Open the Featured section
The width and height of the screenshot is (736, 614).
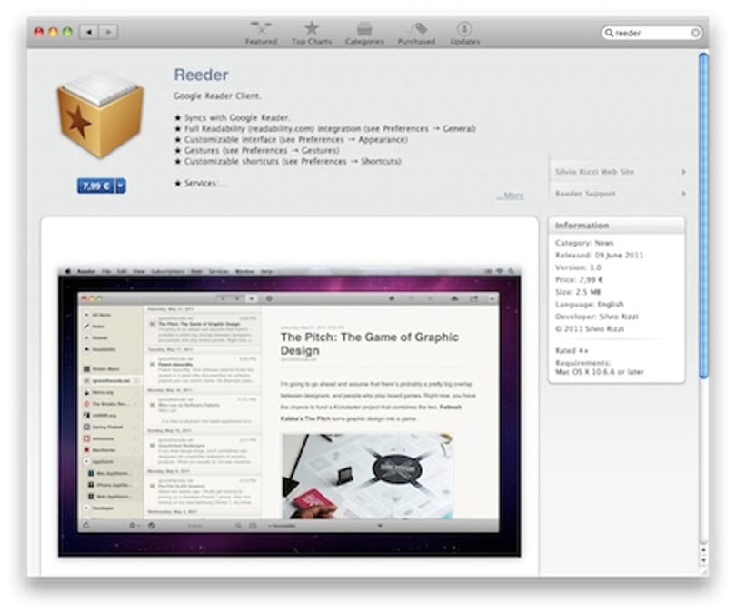[261, 33]
